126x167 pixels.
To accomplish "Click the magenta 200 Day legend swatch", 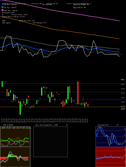I will click(x=3, y=10).
